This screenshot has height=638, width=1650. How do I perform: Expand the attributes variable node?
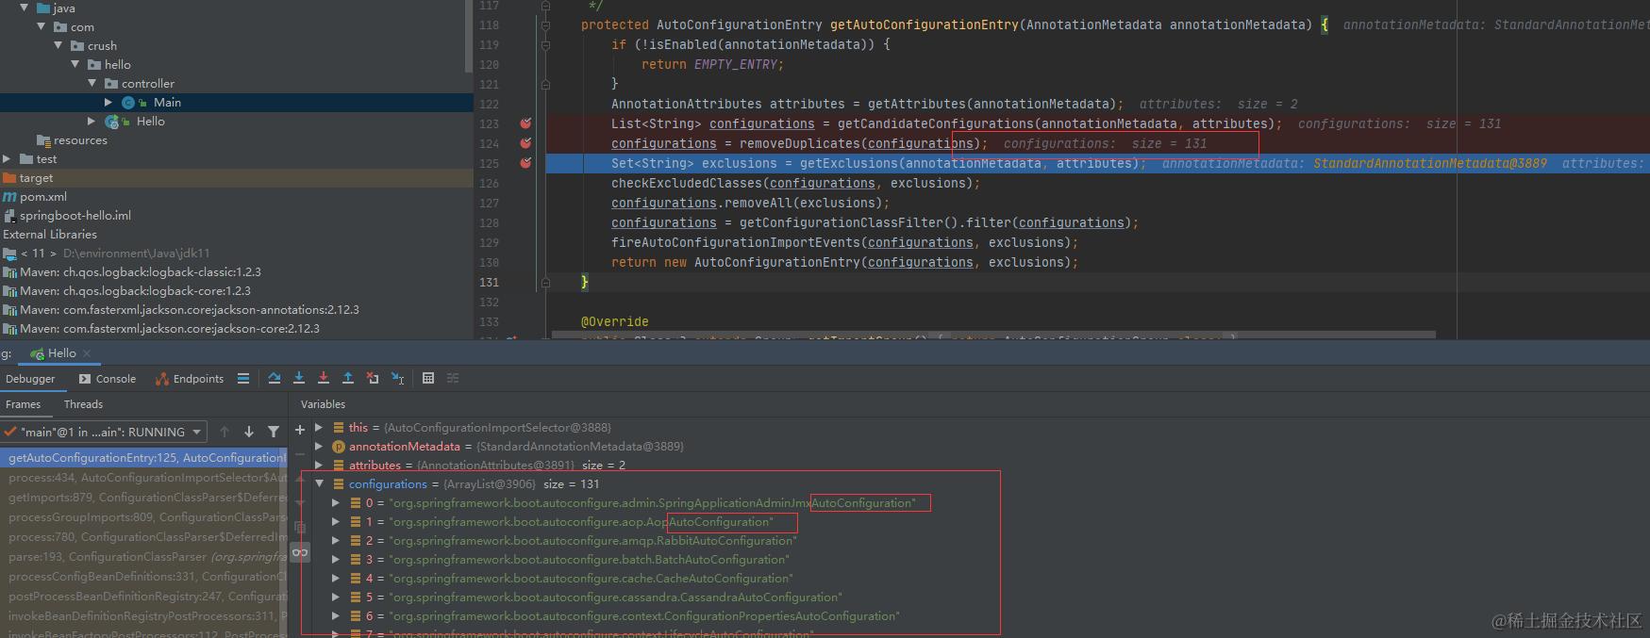319,466
